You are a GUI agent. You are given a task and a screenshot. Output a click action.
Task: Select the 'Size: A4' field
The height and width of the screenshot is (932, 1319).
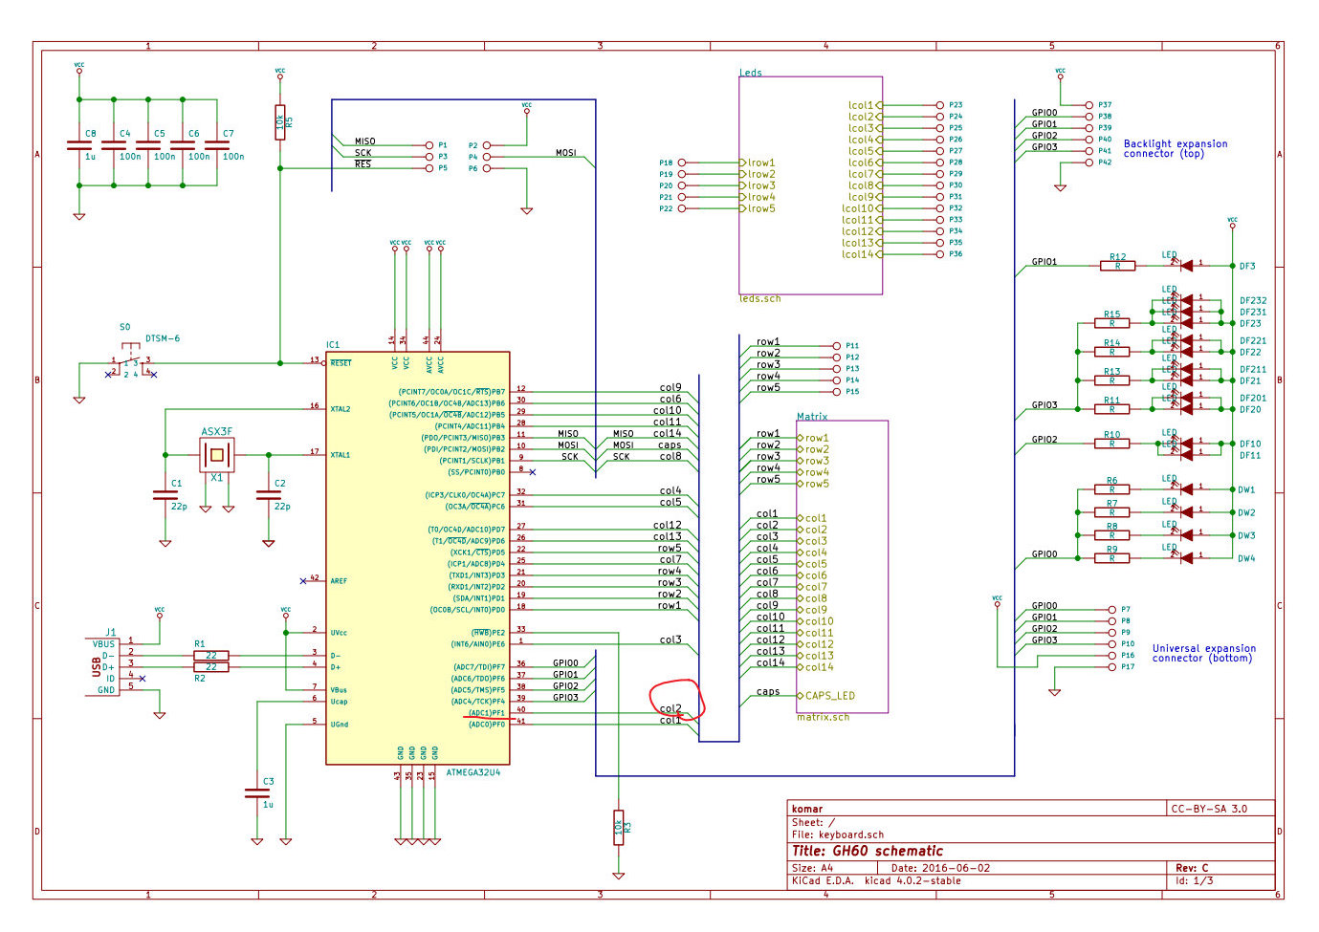[x=812, y=868]
